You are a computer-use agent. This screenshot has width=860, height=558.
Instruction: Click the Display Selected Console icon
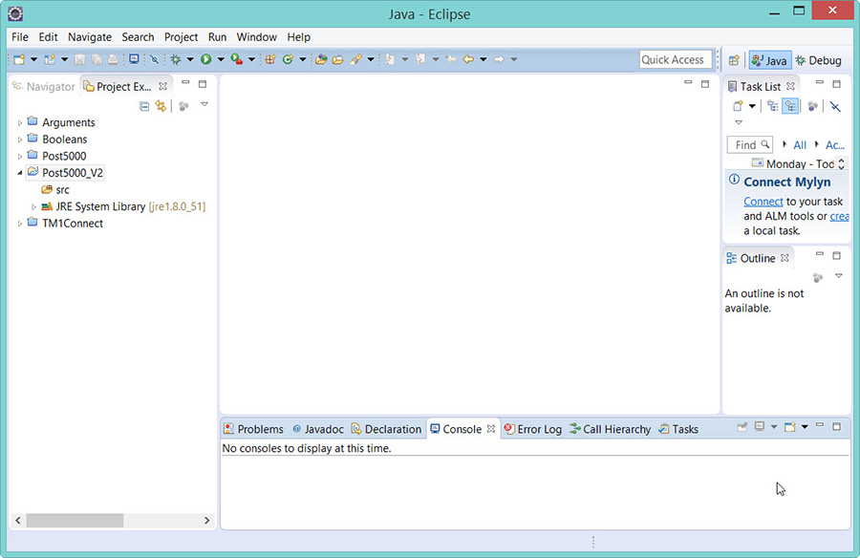760,427
